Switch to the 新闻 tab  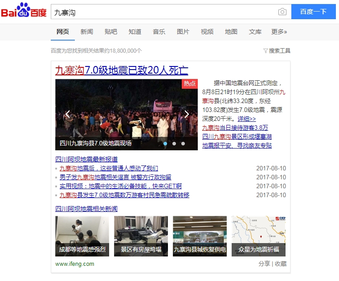(87, 32)
